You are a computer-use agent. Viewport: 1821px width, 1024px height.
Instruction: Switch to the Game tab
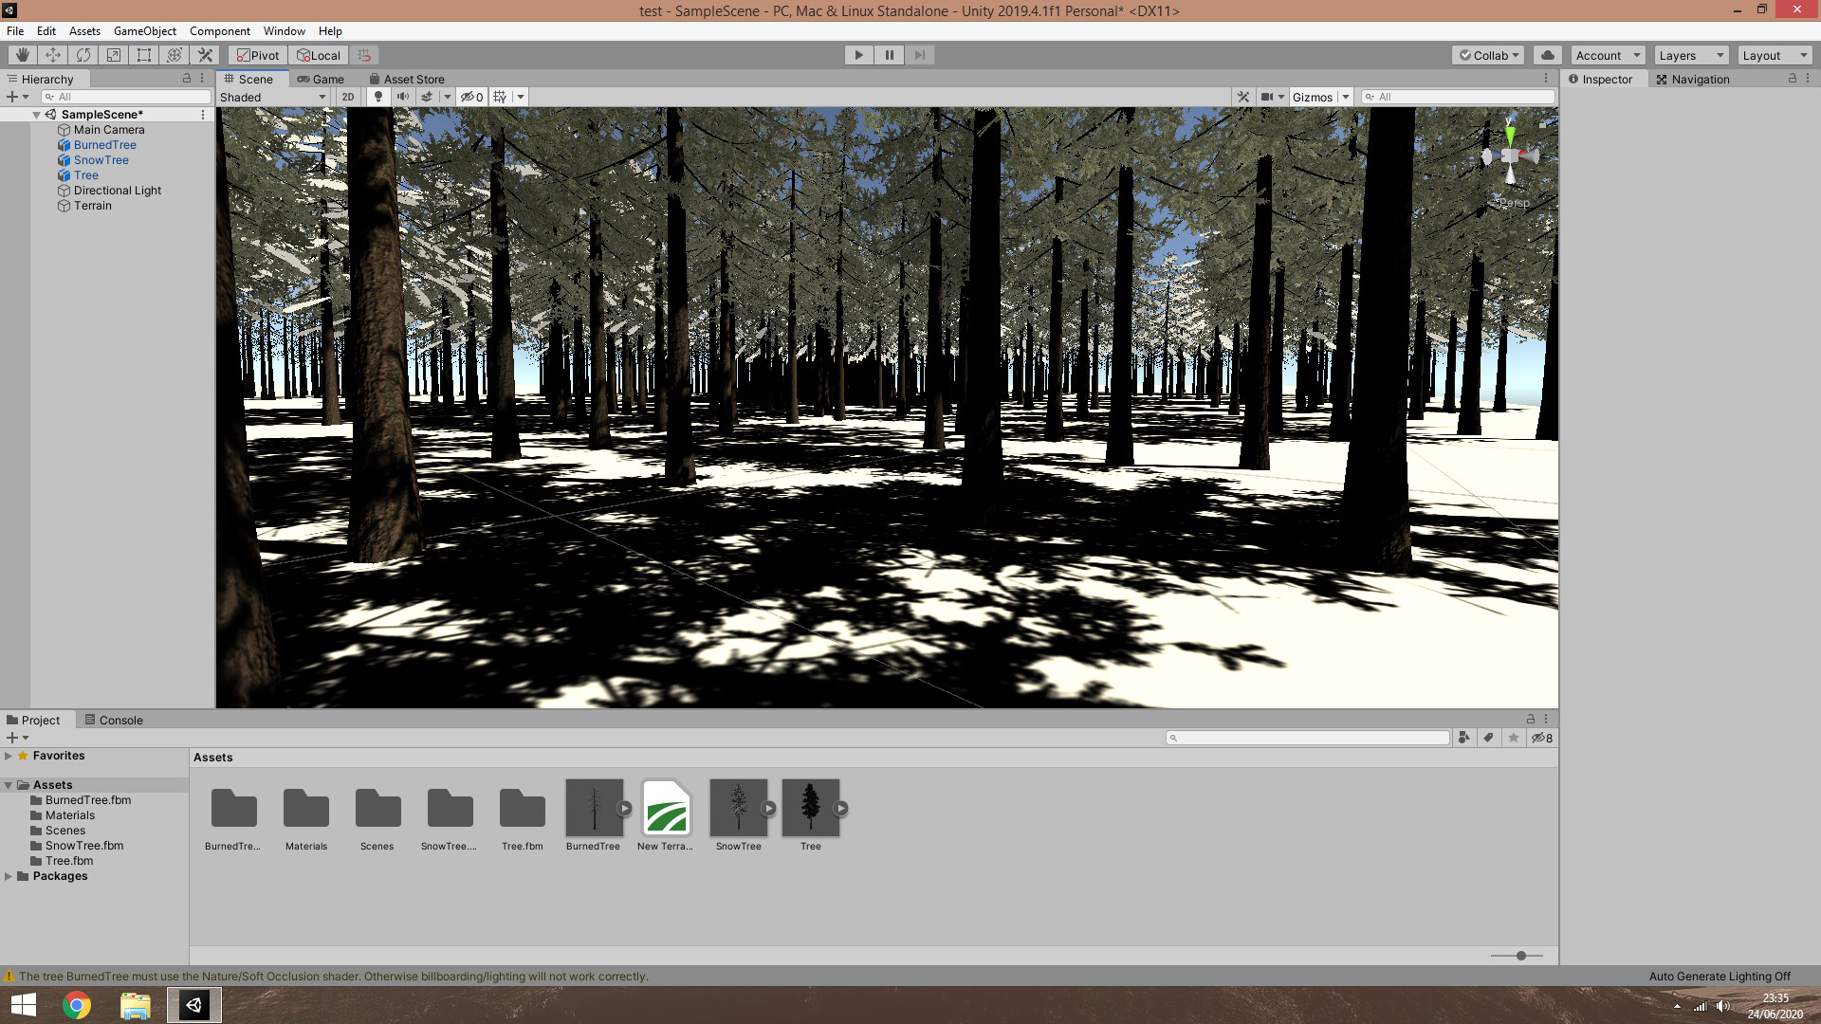tap(321, 79)
